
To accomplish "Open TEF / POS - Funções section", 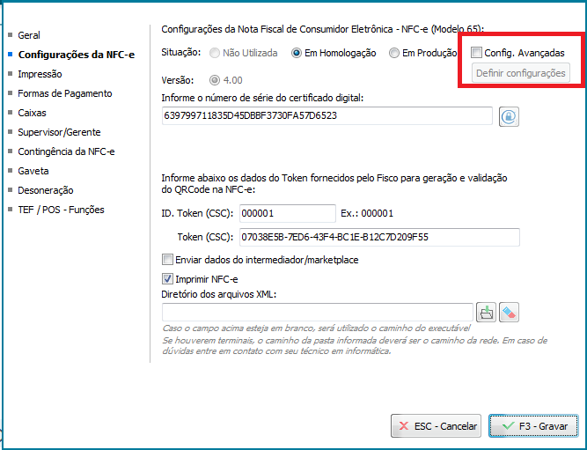I will tap(61, 210).
